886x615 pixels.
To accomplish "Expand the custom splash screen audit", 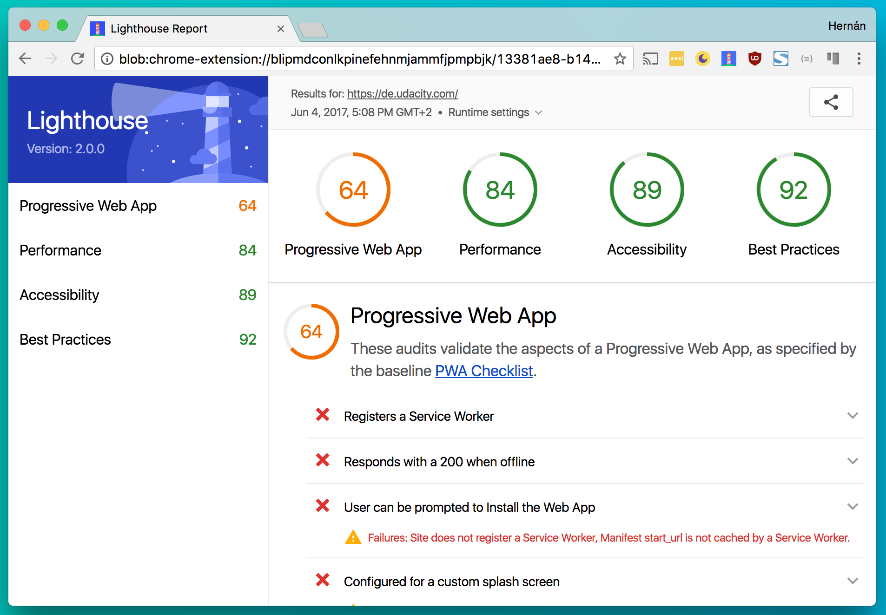I will click(x=852, y=581).
